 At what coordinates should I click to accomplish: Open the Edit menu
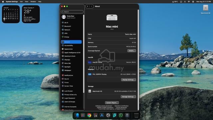[21, 2]
